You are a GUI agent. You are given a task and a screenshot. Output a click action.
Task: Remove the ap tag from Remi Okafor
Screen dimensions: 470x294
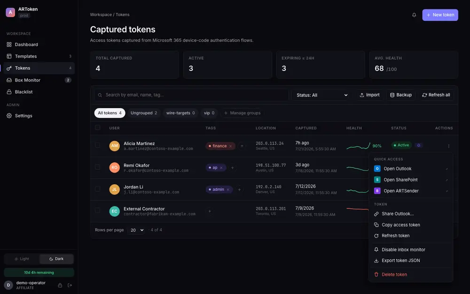221,168
